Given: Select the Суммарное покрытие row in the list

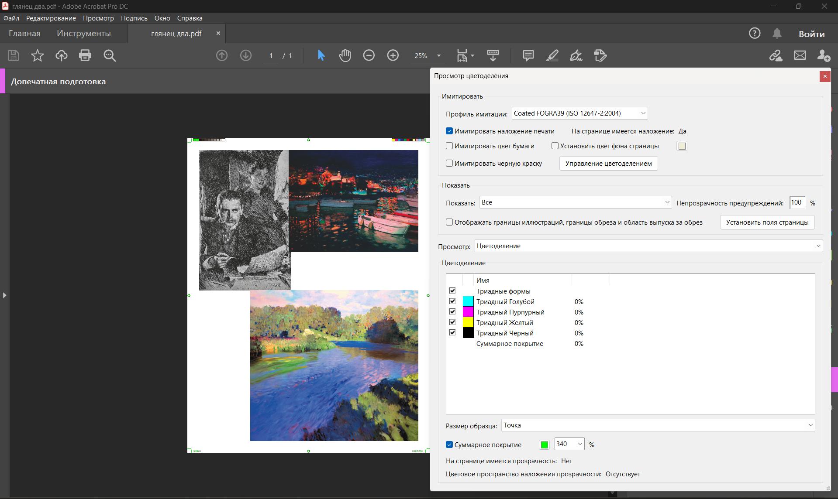Looking at the screenshot, I should pyautogui.click(x=631, y=344).
